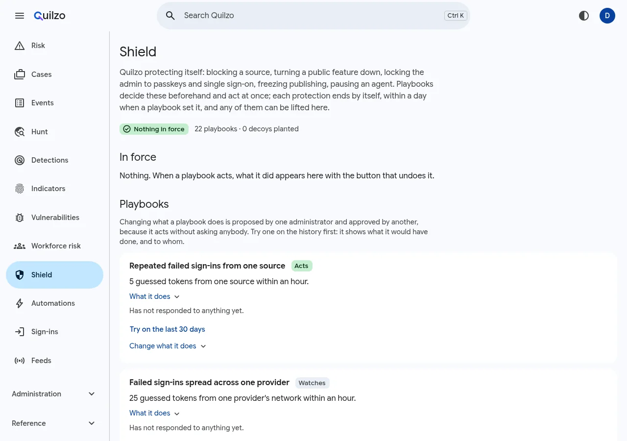Click the In force heading
Viewport: 627px width, 441px height.
pos(138,157)
